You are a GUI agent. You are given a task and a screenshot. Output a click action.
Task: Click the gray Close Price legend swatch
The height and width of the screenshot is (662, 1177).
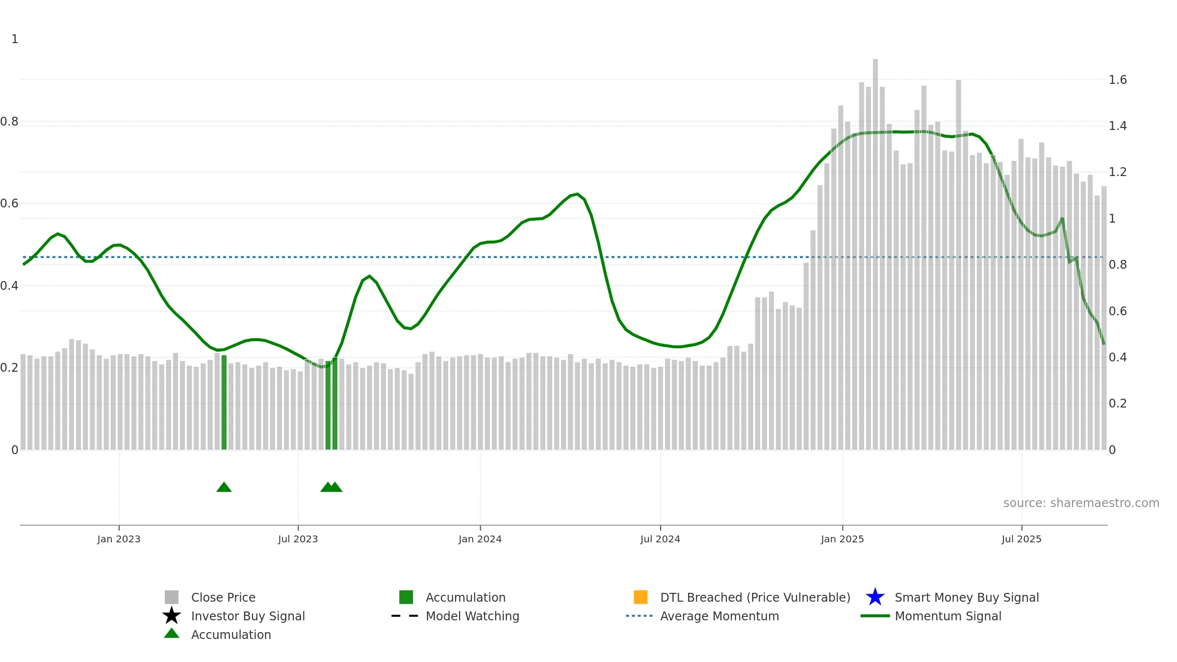point(172,597)
